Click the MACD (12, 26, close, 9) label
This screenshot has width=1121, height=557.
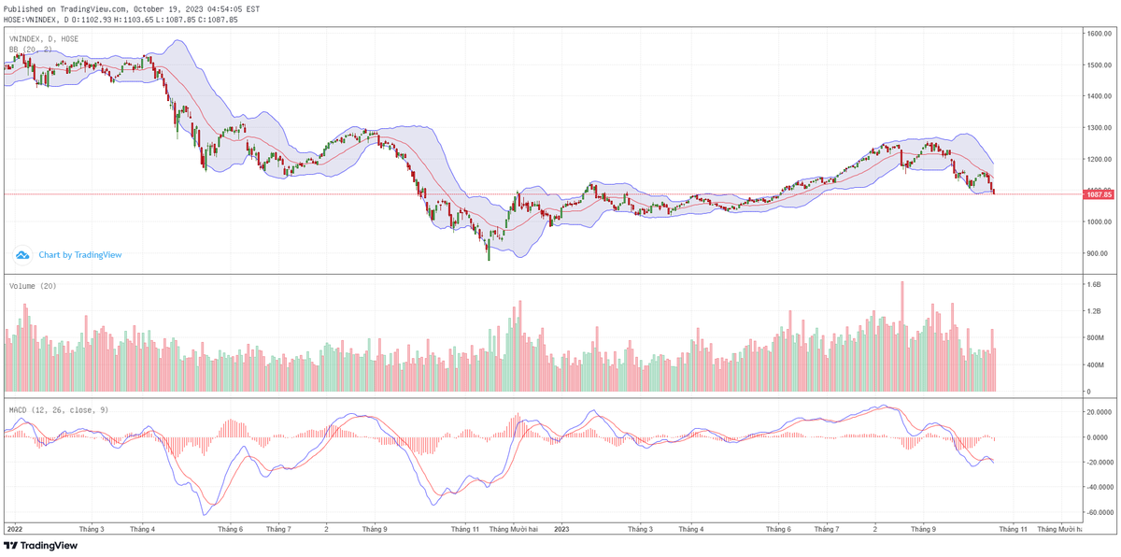[59, 410]
